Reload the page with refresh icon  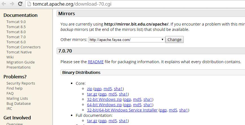(20, 4)
